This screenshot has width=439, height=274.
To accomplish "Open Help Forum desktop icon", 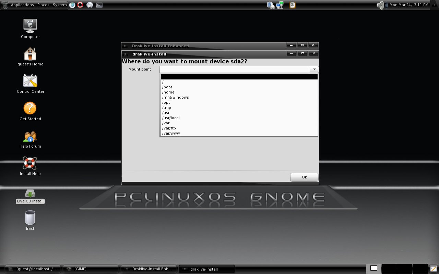I will tap(30, 137).
